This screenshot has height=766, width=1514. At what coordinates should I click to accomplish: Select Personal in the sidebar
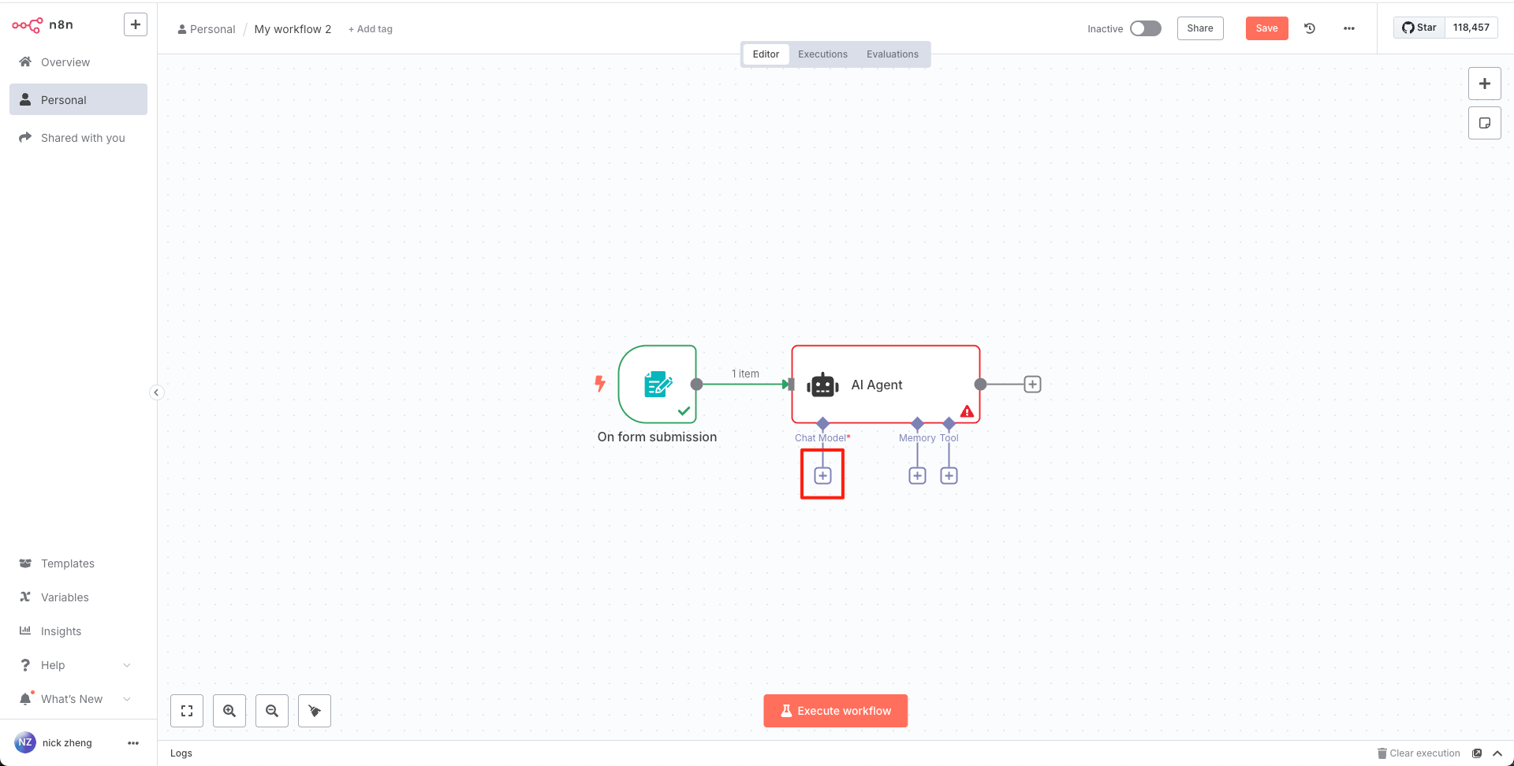pos(78,100)
